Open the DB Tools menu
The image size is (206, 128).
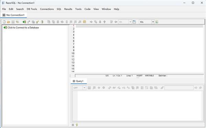32,9
